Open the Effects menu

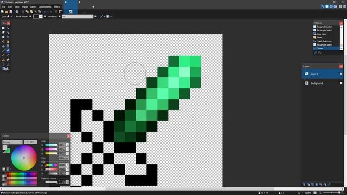[x=57, y=7]
